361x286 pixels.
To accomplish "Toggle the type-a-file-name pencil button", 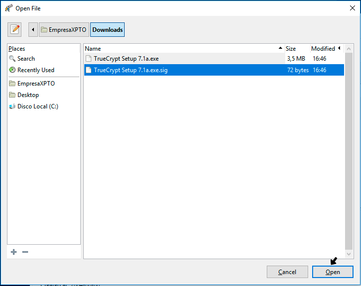I will pyautogui.click(x=14, y=30).
